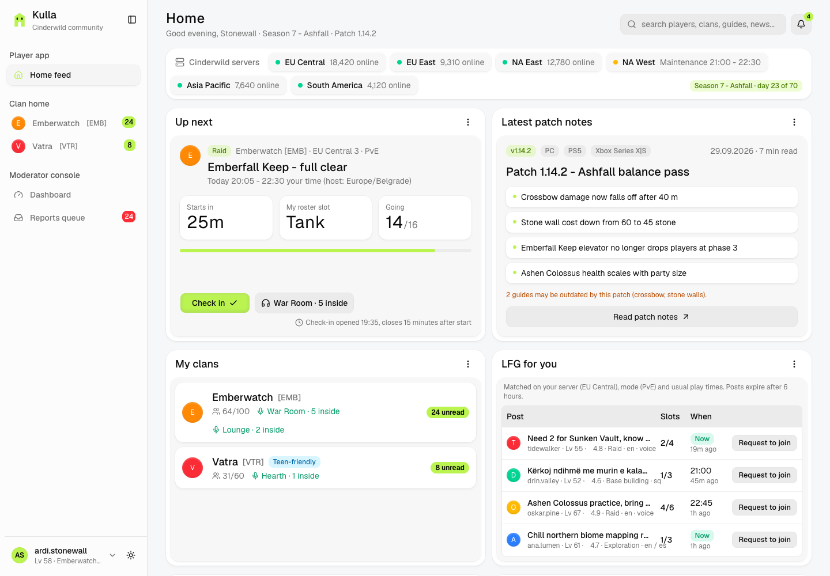Select EU East server chip
830x576 pixels.
point(440,62)
